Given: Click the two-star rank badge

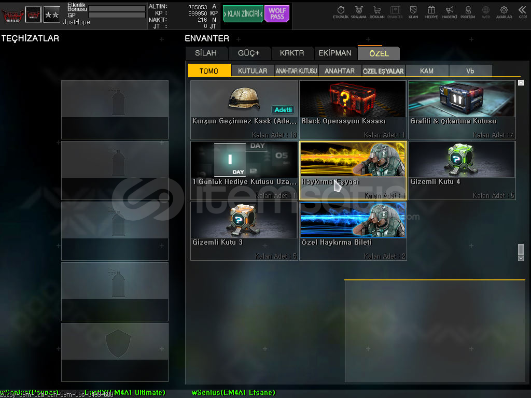Looking at the screenshot, I should (52, 15).
